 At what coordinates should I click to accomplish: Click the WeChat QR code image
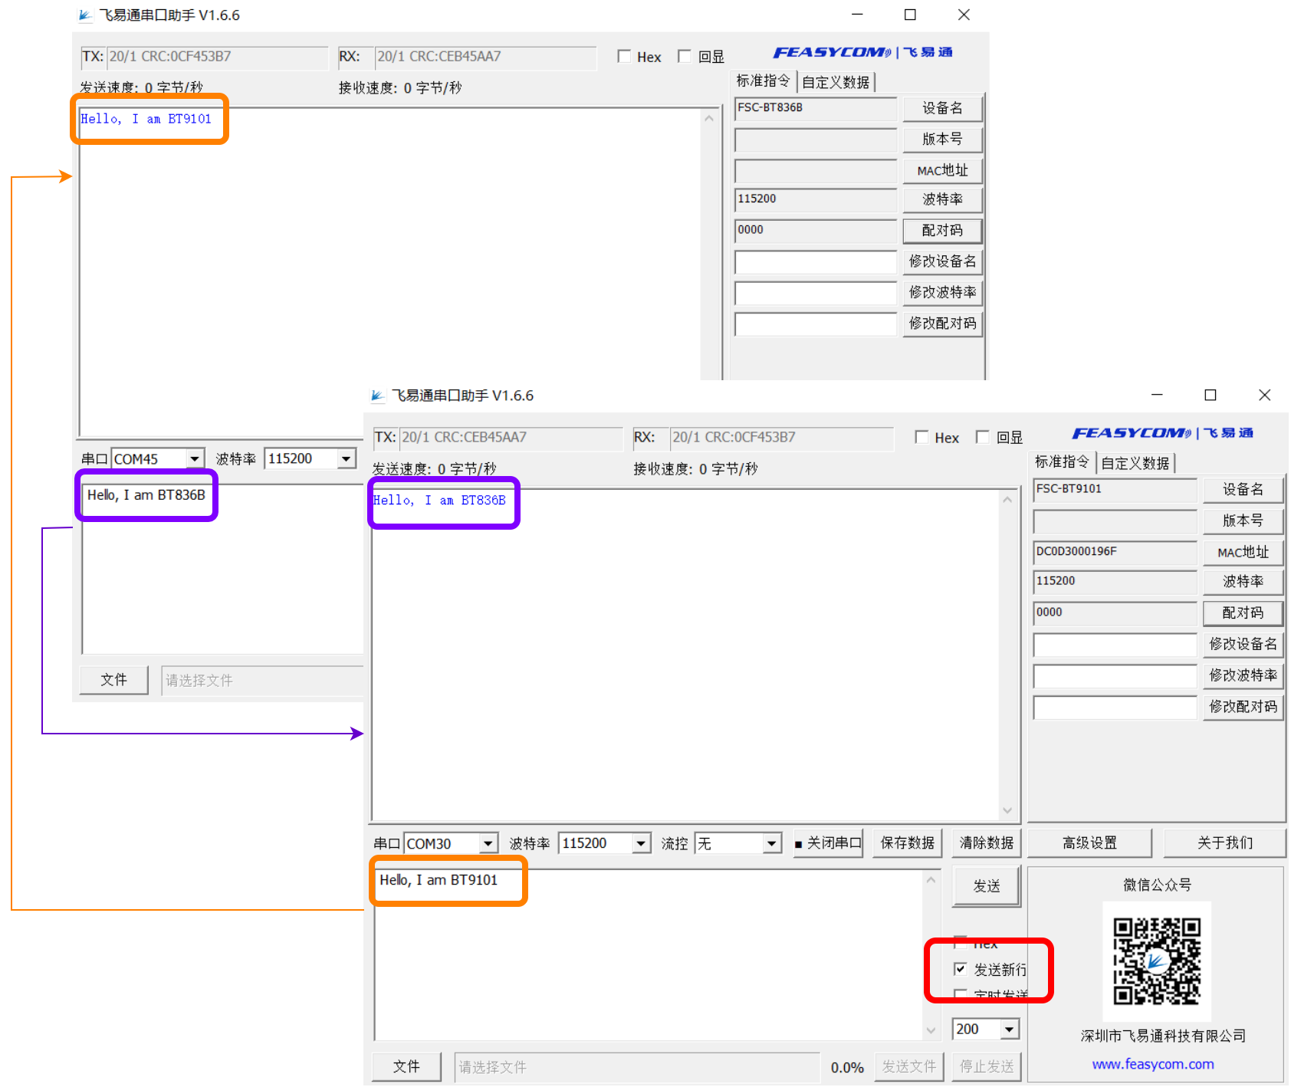pos(1156,961)
